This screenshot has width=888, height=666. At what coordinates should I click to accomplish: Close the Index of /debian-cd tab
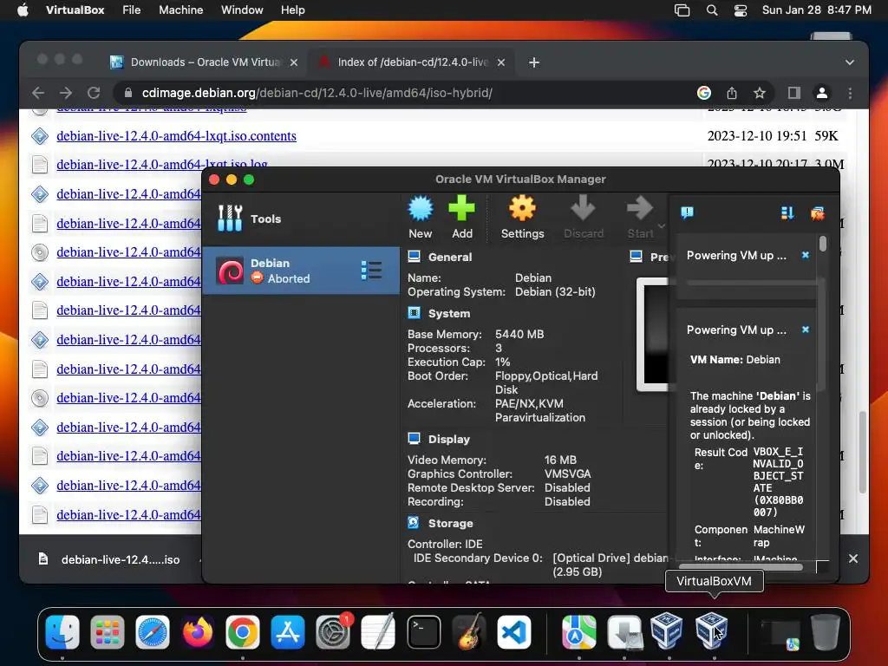click(x=501, y=62)
